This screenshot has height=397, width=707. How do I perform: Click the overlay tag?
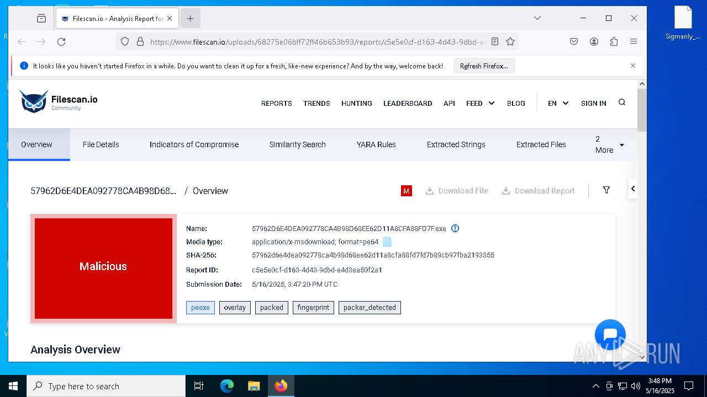click(x=235, y=308)
